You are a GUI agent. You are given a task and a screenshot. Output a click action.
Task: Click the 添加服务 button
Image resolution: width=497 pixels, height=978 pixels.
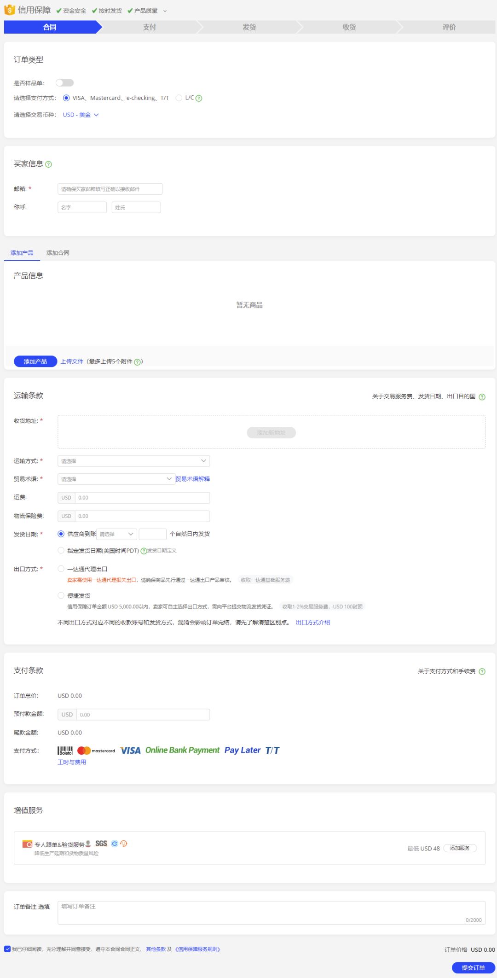460,848
